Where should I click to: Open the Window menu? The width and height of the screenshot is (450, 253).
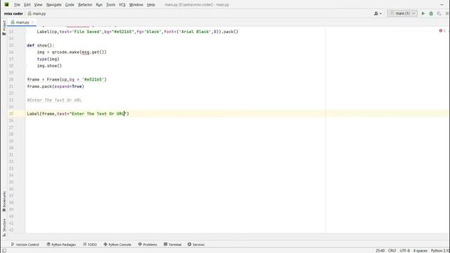136,5
